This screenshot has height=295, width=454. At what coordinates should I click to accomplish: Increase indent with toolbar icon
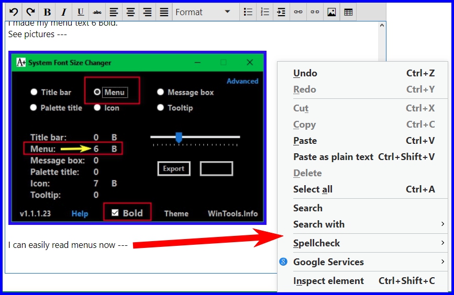coord(281,12)
